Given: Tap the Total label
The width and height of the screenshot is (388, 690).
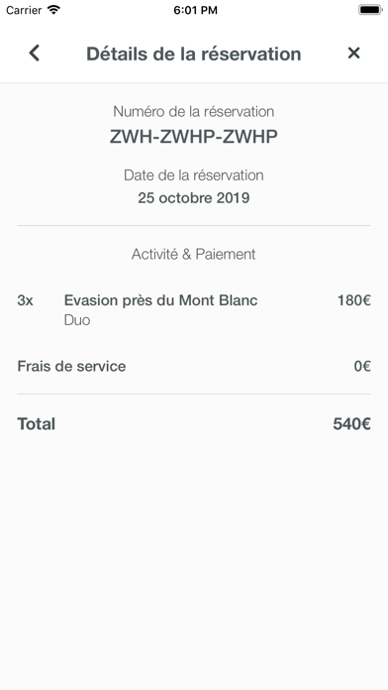Looking at the screenshot, I should [x=37, y=424].
